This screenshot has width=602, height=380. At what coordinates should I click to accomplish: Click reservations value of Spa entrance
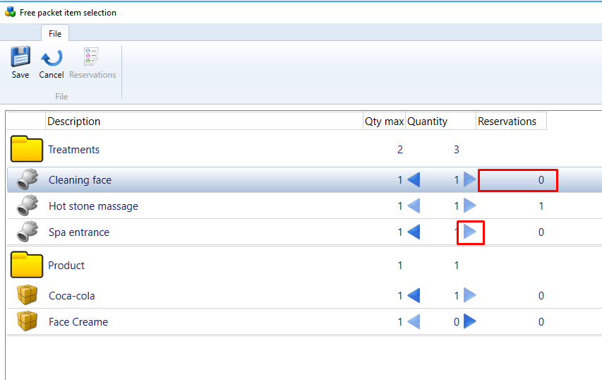541,232
